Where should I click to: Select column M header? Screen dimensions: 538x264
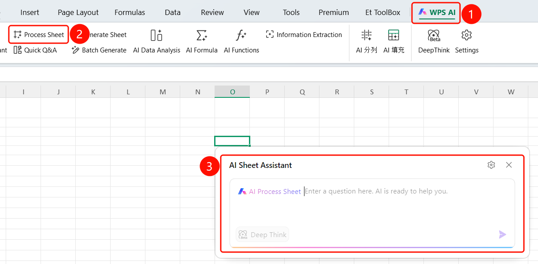click(x=163, y=92)
